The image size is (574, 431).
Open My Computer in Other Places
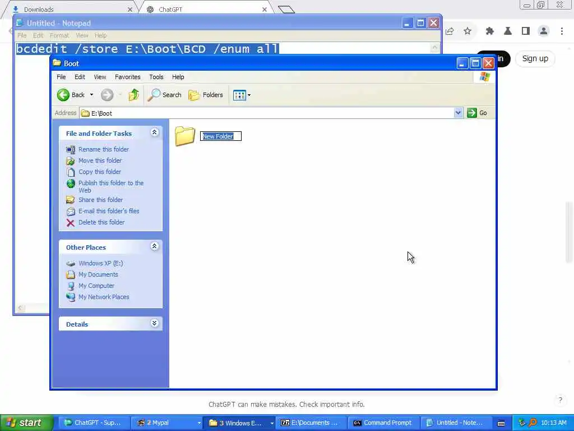(x=96, y=286)
